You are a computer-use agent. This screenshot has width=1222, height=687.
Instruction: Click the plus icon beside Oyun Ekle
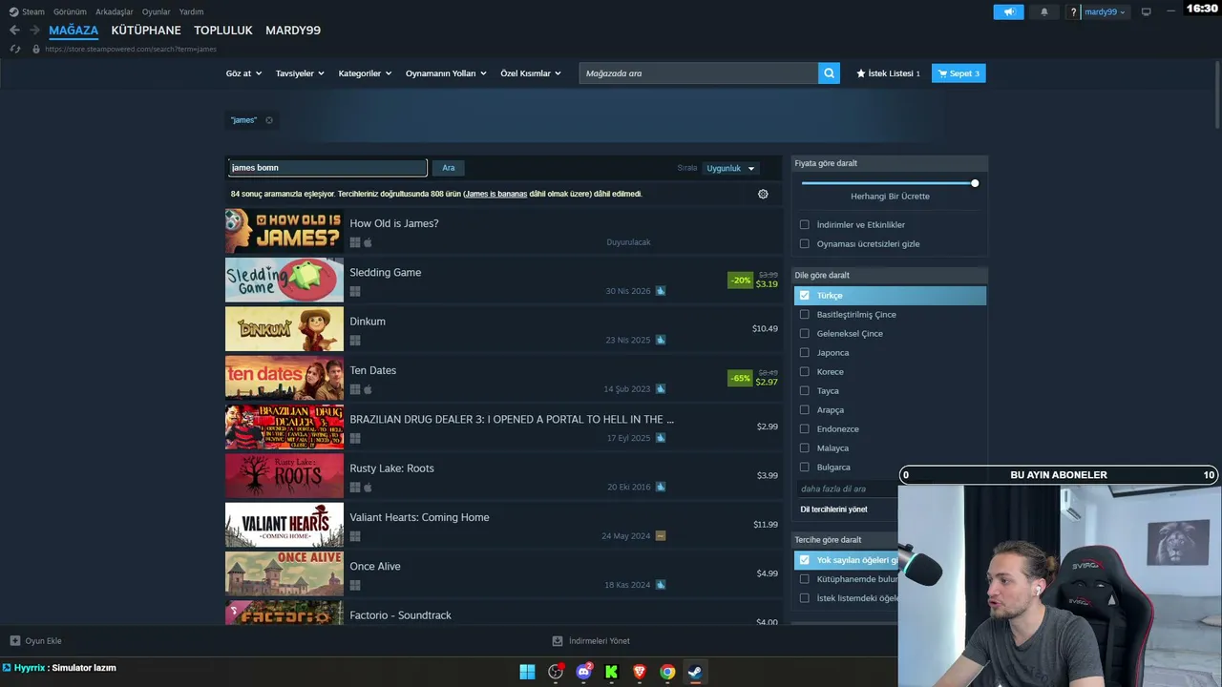(15, 641)
